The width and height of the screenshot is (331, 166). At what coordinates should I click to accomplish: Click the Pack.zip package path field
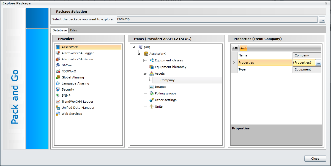coord(217,19)
